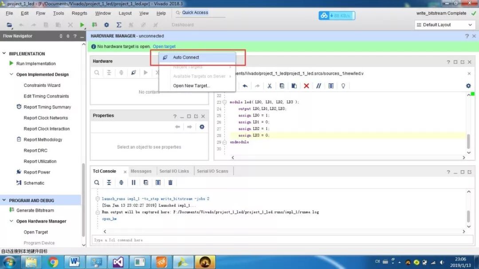479x269 pixels.
Task: Open Hardware Manager help question mark
Action: click(467, 36)
